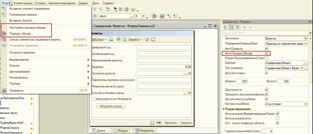
Task: Click the filter properties icon
Action: pyautogui.click(x=237, y=27)
